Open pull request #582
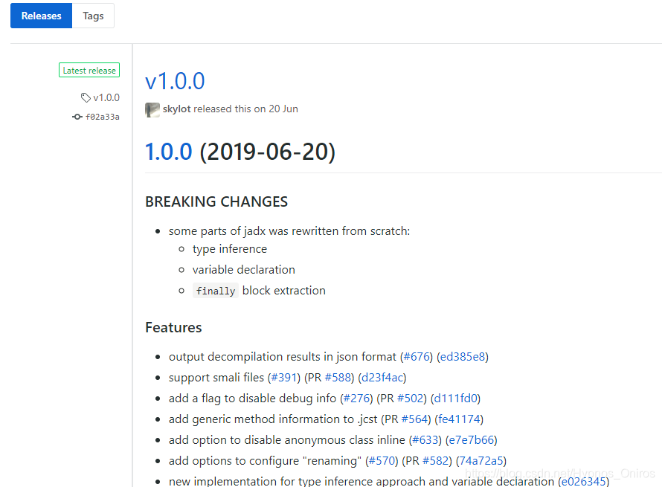This screenshot has width=662, height=487. coord(436,460)
